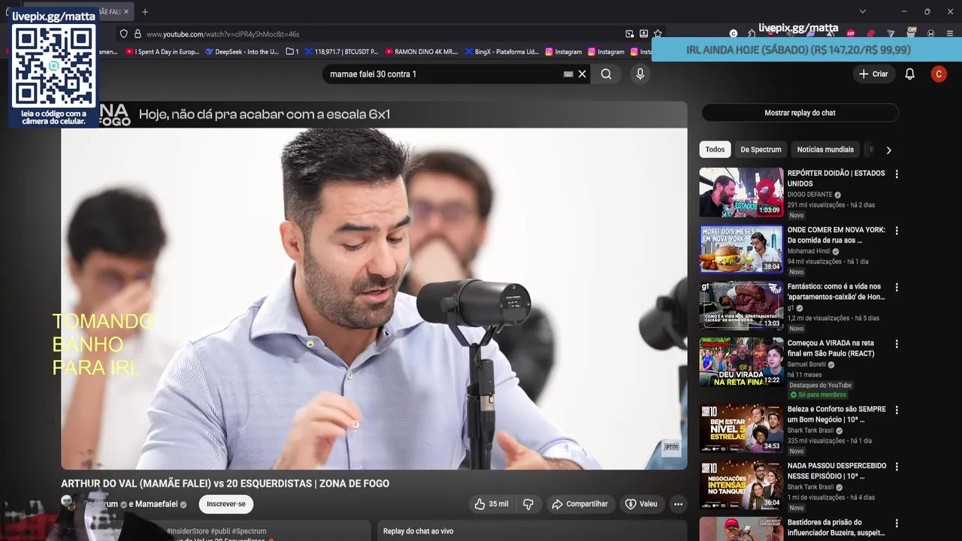962x541 pixels.
Task: Click the YouTube search magnifier button
Action: [x=606, y=74]
